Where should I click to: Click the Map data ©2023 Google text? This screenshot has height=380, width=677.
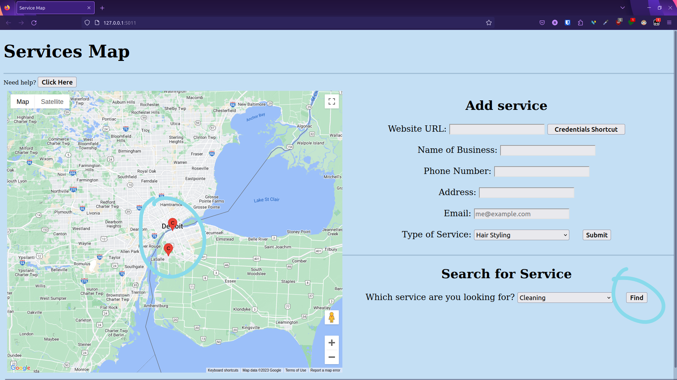point(262,370)
